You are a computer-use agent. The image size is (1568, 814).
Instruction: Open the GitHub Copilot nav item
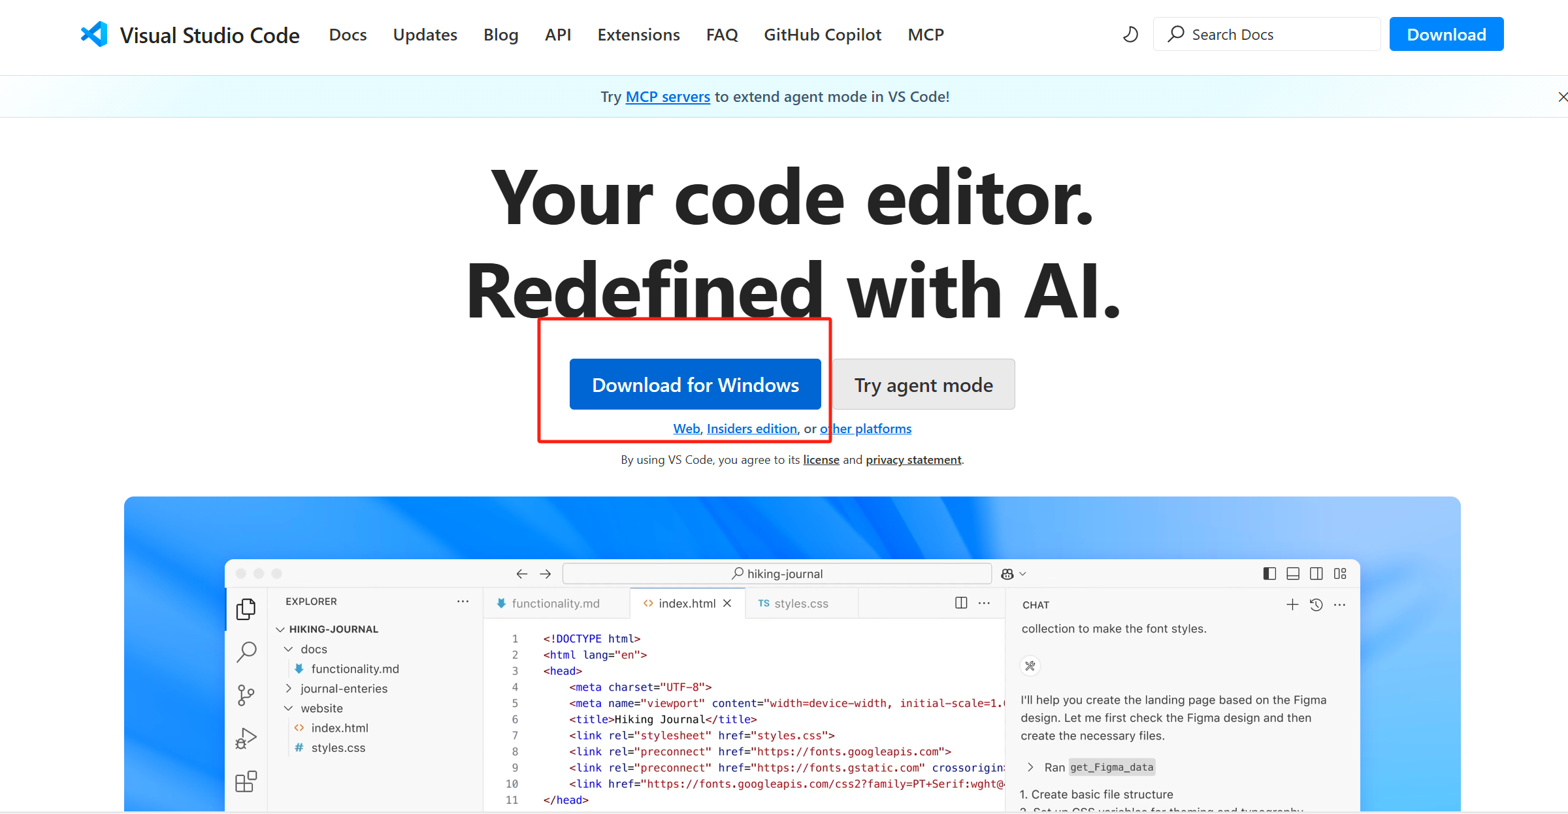(x=823, y=35)
